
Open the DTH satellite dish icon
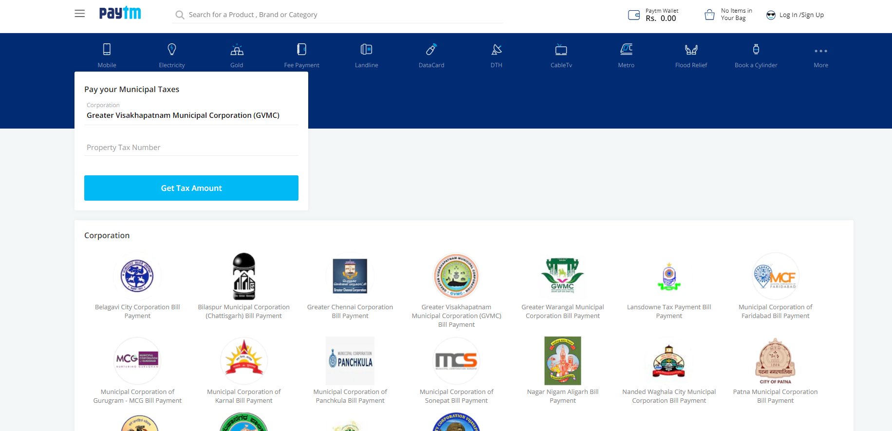click(496, 49)
